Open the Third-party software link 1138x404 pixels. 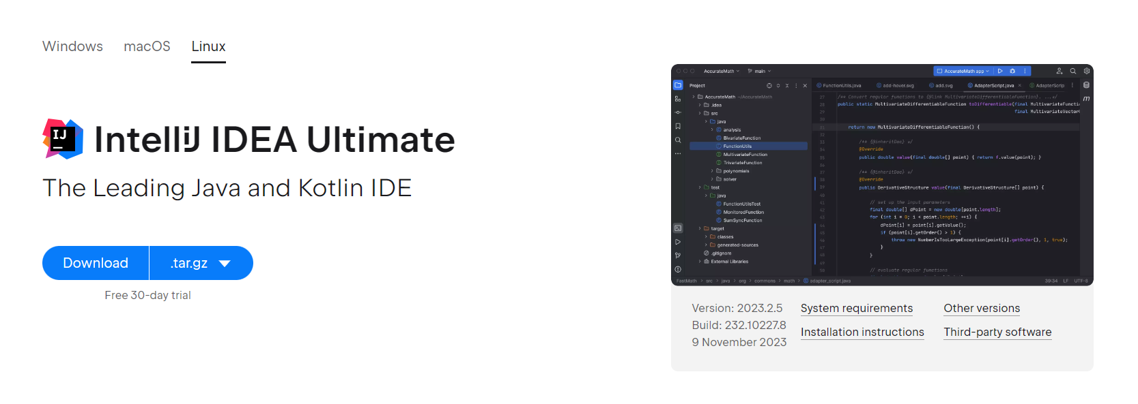997,332
